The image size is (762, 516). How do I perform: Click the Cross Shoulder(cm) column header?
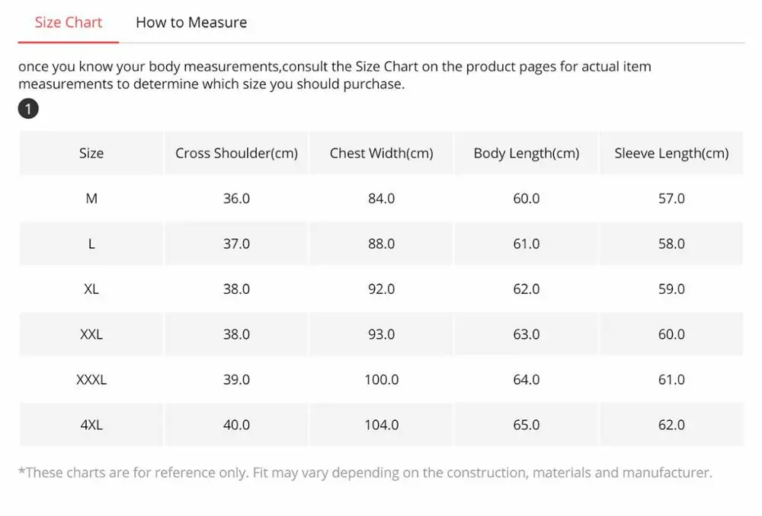coord(236,153)
